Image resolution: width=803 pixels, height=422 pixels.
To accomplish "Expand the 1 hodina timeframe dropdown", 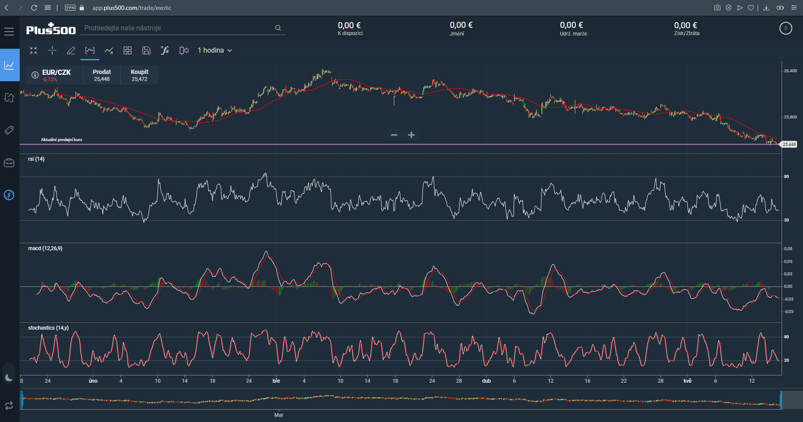I will [x=215, y=50].
